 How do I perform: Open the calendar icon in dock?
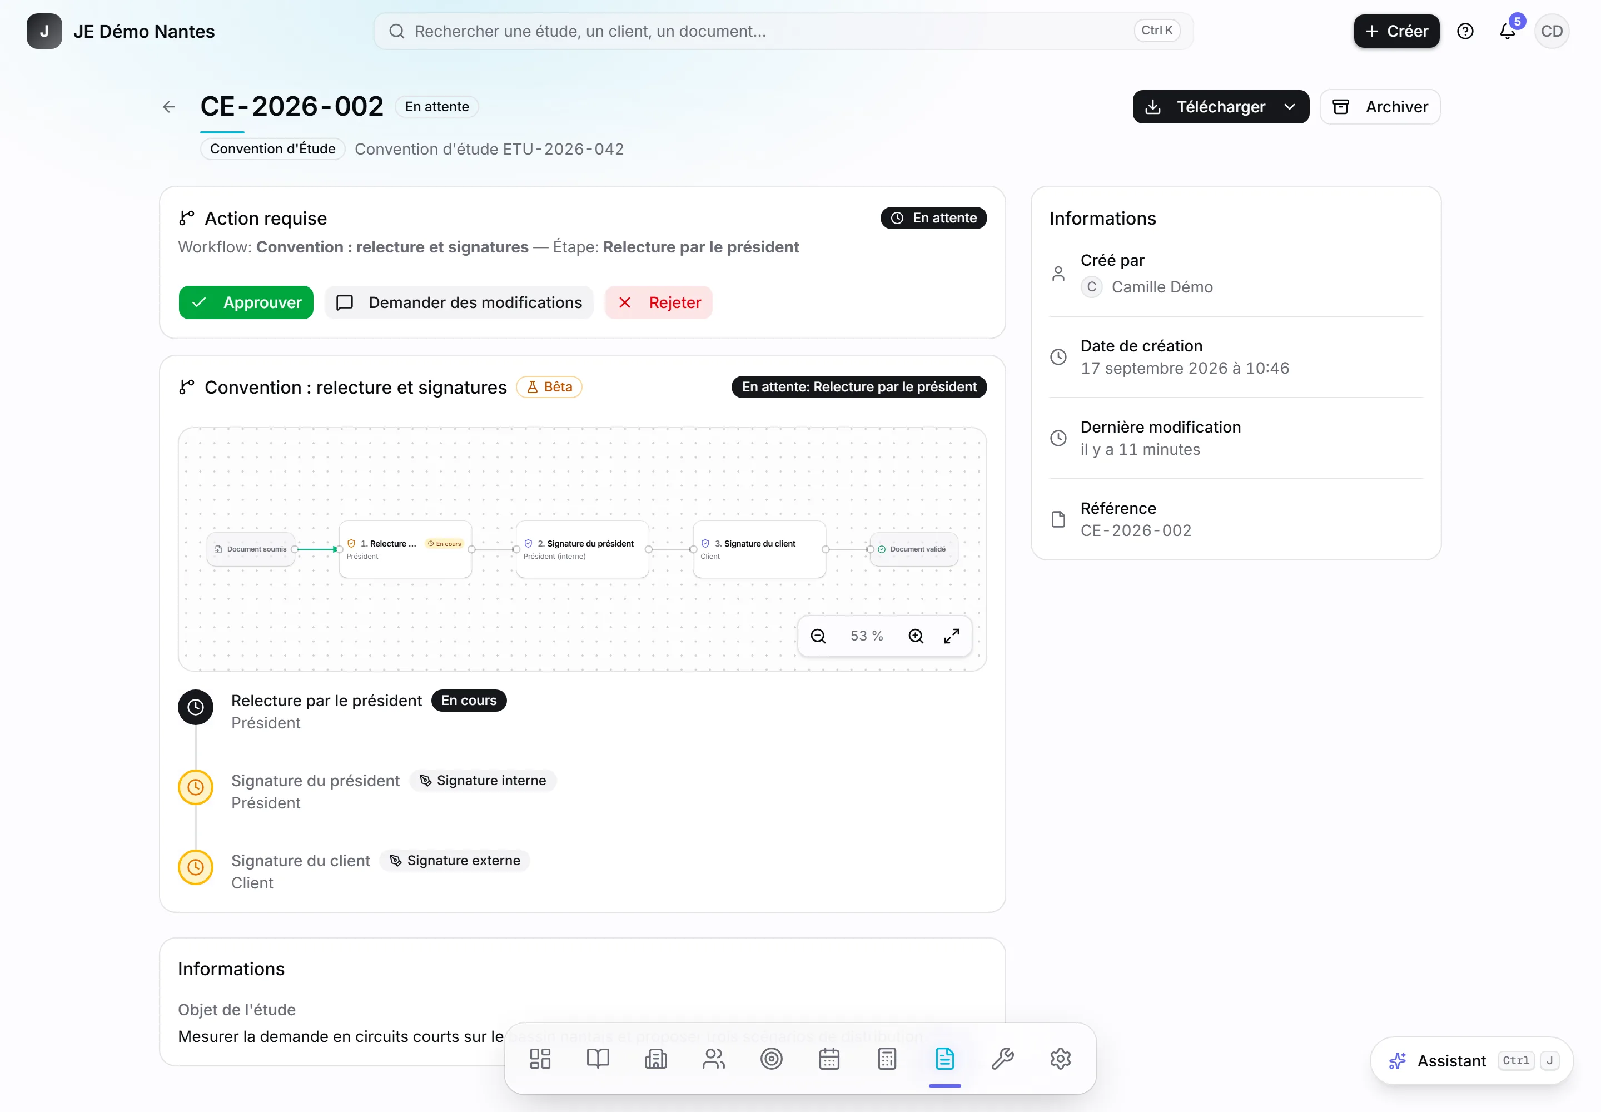click(x=829, y=1059)
